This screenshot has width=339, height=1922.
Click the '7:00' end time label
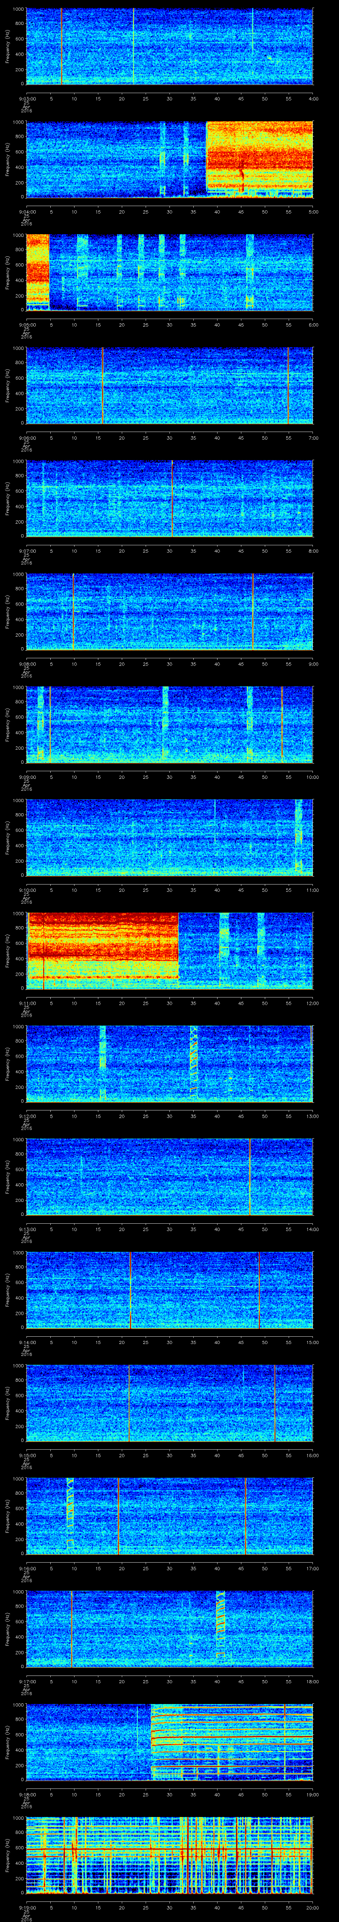coord(313,437)
